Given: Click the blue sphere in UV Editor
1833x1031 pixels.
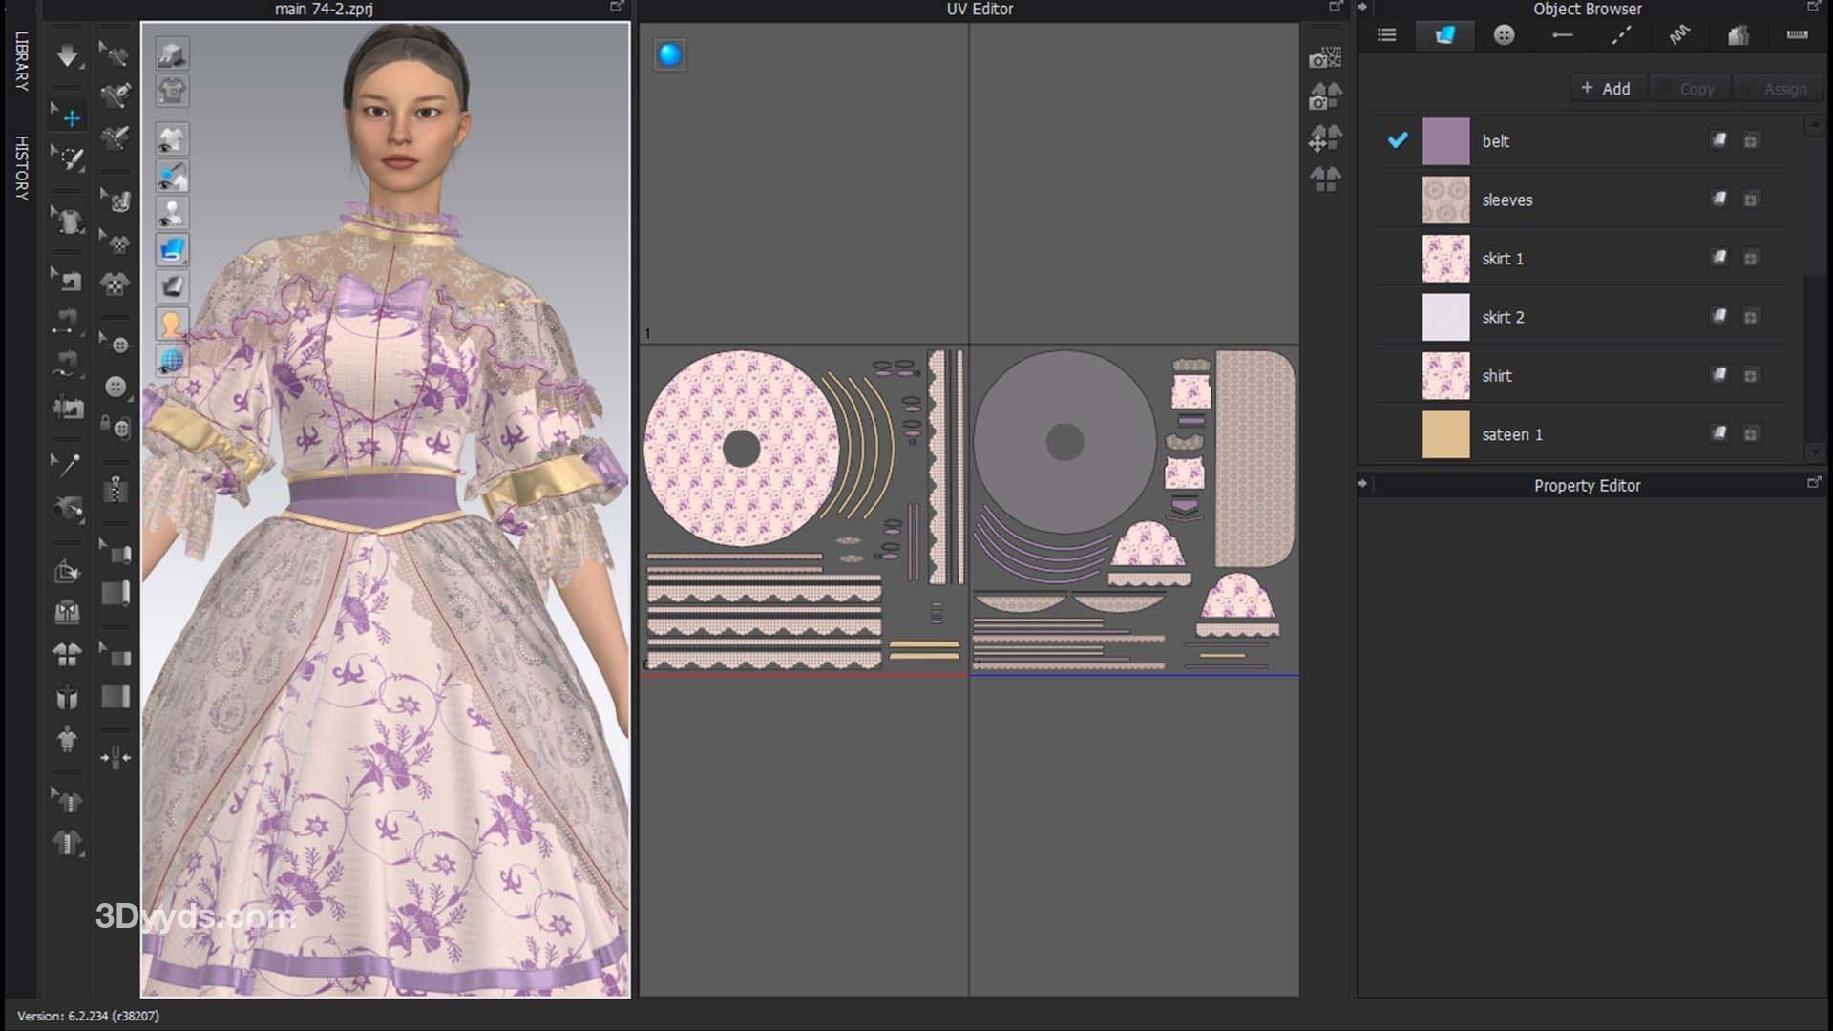Looking at the screenshot, I should coord(670,54).
